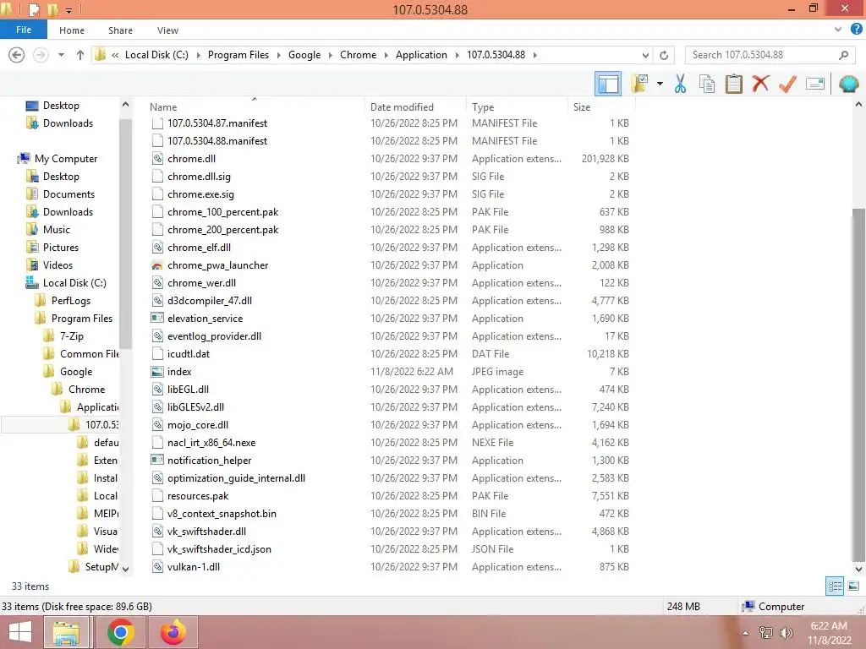Click the Forward navigation arrow
866x649 pixels.
41,55
